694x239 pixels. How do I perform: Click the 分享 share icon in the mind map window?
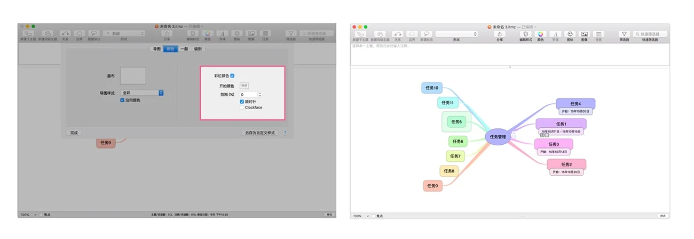click(x=500, y=34)
